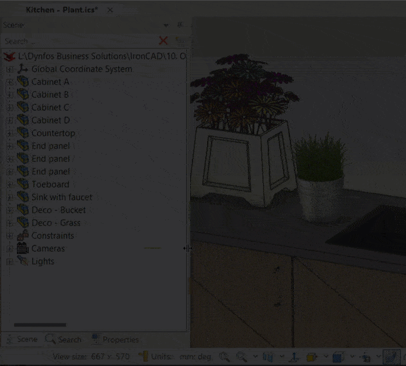Switch to the Search tab

point(64,339)
